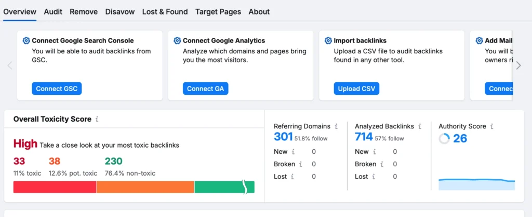Open the Overall Toxicity Score info icon

(x=97, y=119)
